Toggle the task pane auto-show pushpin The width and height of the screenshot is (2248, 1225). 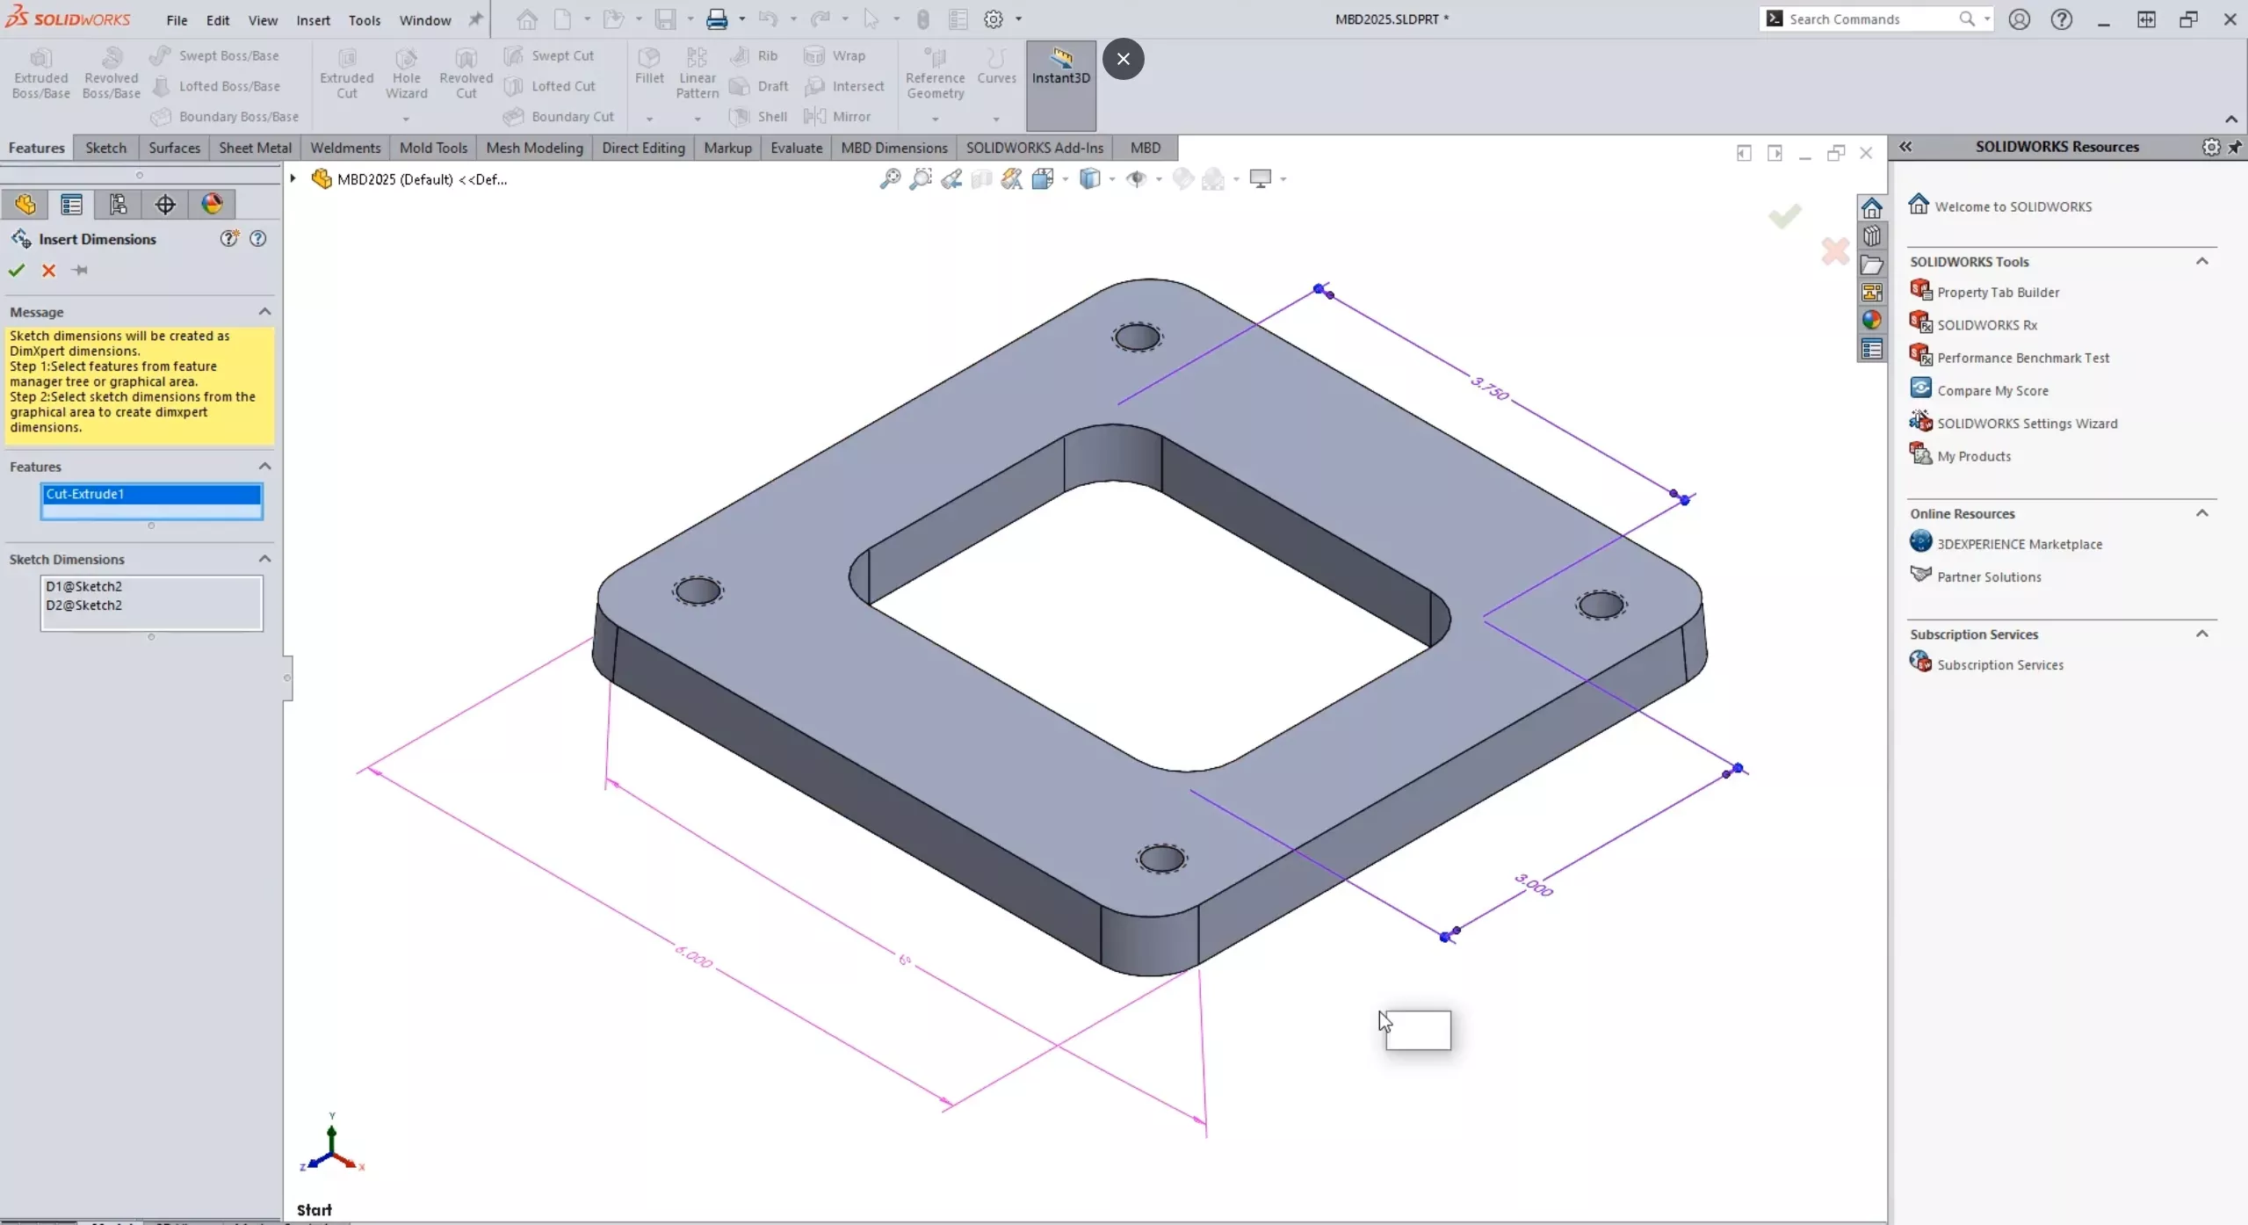[x=2235, y=147]
